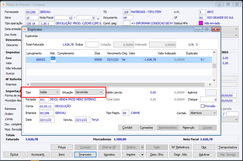The height and width of the screenshot is (161, 243).
Task: Click the list scroll-up arrow in Duplicatas
Action: coord(214,52)
